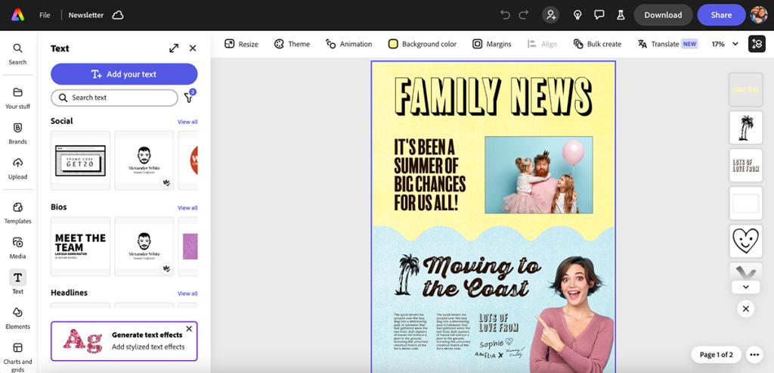The width and height of the screenshot is (774, 373).
Task: Open the Adobe Express home logo
Action: (x=18, y=15)
